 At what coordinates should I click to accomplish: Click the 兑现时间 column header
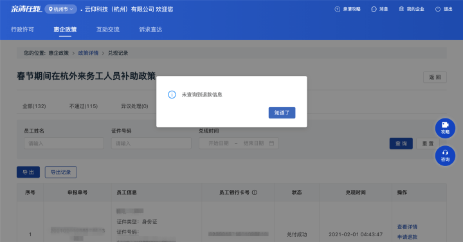tap(356, 192)
